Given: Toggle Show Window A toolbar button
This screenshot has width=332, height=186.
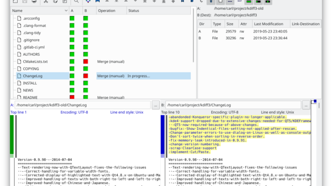Looking at the screenshot, I should click(x=249, y=2).
